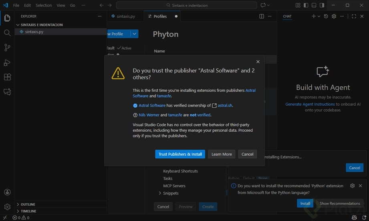The height and width of the screenshot is (221, 369).
Task: Toggle the secondary side bar layout icon
Action: 322,5
